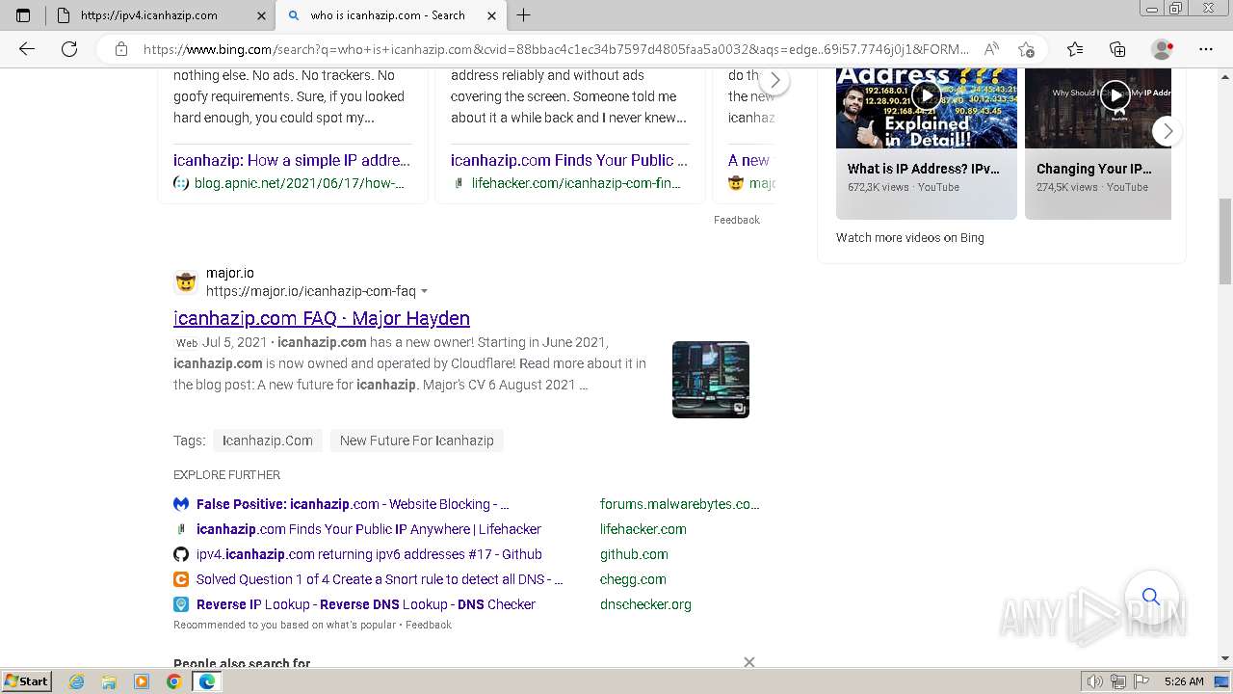The height and width of the screenshot is (694, 1233).
Task: View site information lock icon
Action: pyautogui.click(x=121, y=49)
